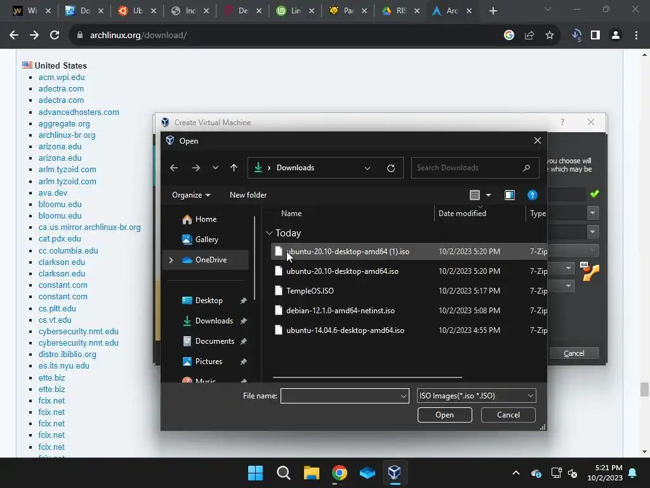The image size is (650, 488).
Task: Go forward in Chrome browser
Action: (34, 36)
